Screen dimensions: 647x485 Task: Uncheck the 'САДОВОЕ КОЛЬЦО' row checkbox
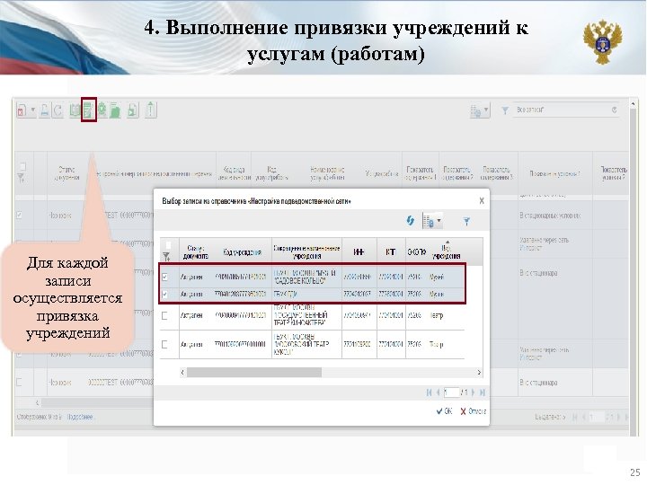coord(165,277)
